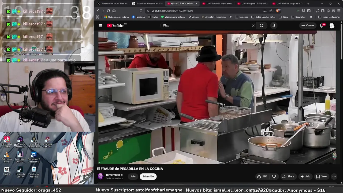343x193 pixels.
Task: Pause the video by clicking the player
Action: click(217, 97)
